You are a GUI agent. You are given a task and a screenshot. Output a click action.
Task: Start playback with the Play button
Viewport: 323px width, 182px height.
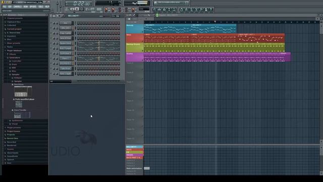(x=72, y=9)
